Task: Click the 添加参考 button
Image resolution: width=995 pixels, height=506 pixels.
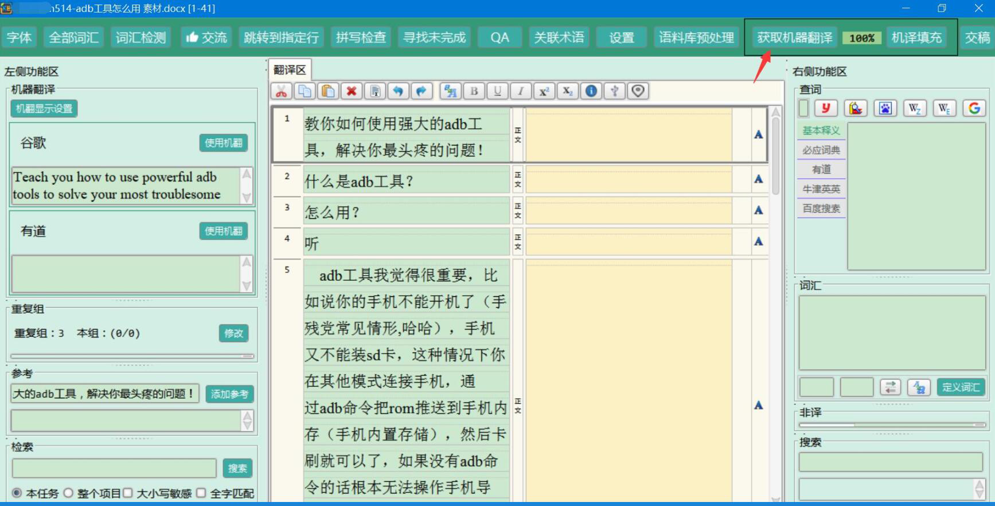Action: click(x=229, y=394)
